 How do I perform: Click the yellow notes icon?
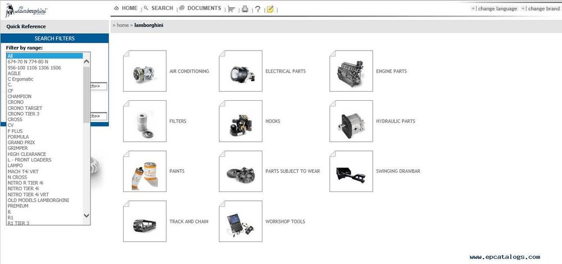coord(270,10)
